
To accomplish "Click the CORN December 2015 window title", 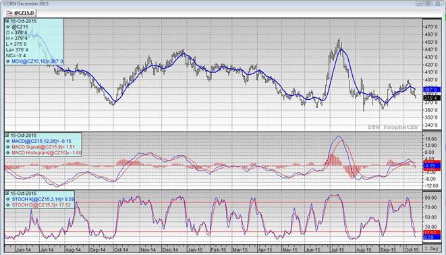I will [26, 3].
